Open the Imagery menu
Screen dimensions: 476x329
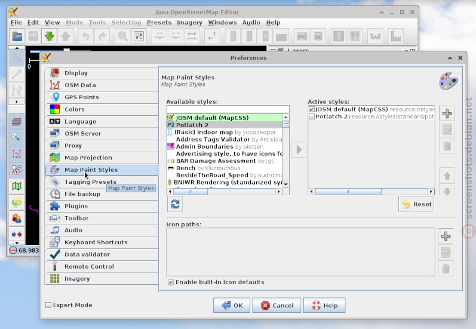pos(189,23)
